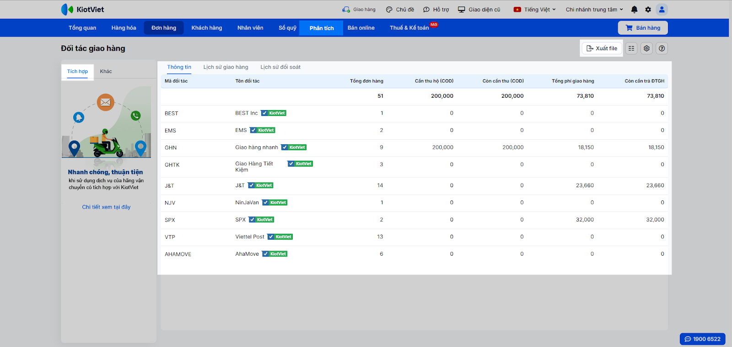
Task: Click the notification bell icon
Action: pyautogui.click(x=634, y=10)
